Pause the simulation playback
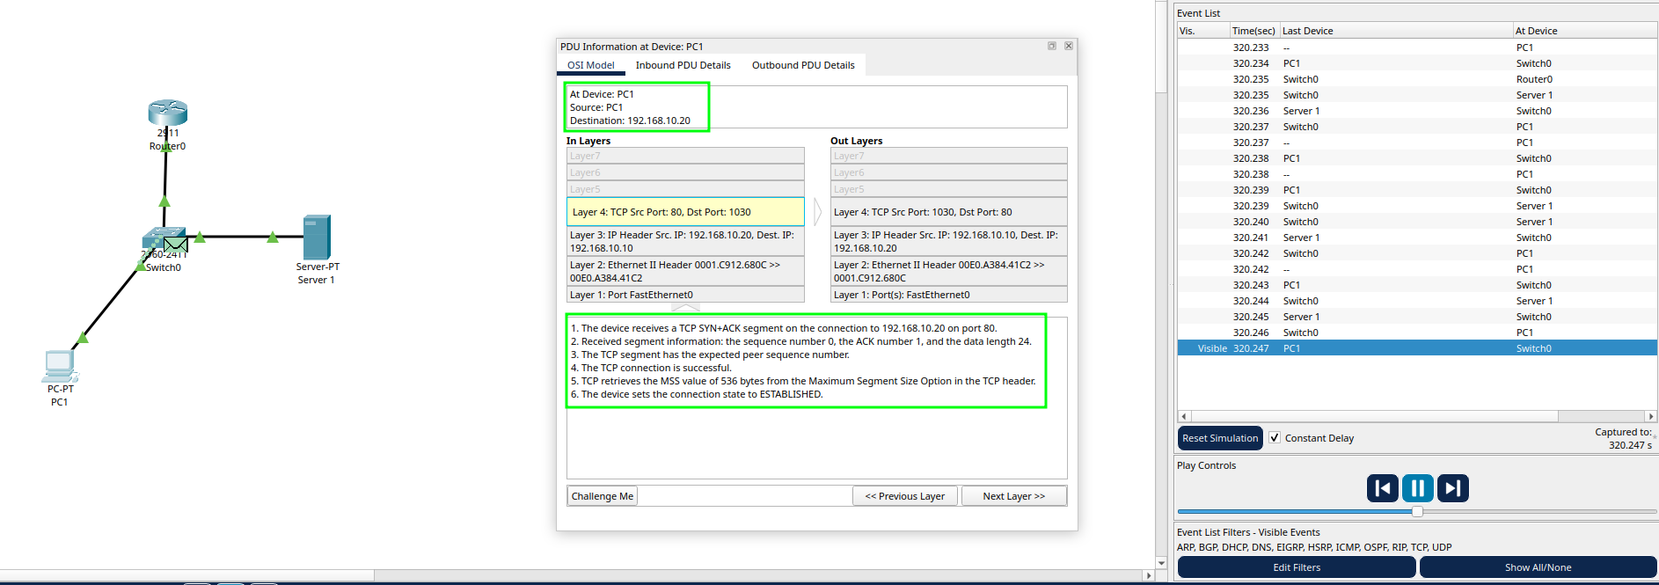Viewport: 1659px width, 585px height. click(1417, 488)
